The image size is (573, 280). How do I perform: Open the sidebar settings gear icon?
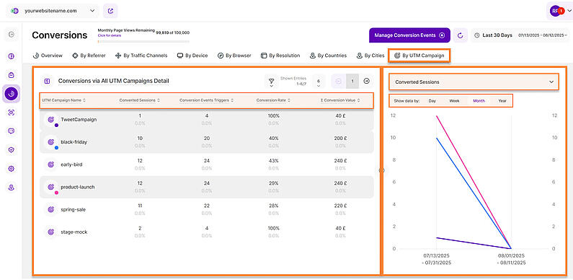pyautogui.click(x=12, y=168)
